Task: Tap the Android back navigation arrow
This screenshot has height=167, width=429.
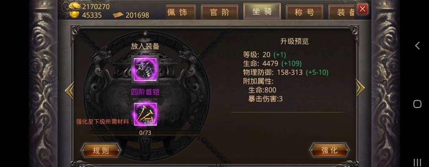Action: (x=417, y=46)
